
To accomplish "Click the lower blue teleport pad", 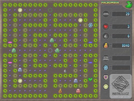I will coord(90,62).
